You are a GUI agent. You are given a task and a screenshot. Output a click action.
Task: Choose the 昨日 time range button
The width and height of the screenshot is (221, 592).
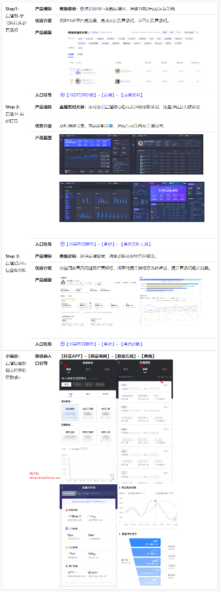tap(77, 384)
